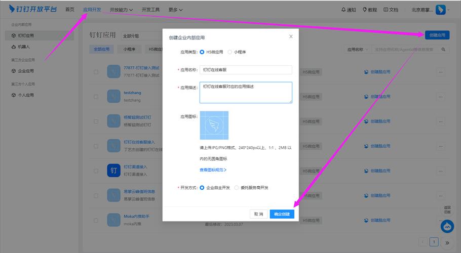Select page number 1 in pagination
The height and width of the screenshot is (253, 461).
[x=434, y=242]
